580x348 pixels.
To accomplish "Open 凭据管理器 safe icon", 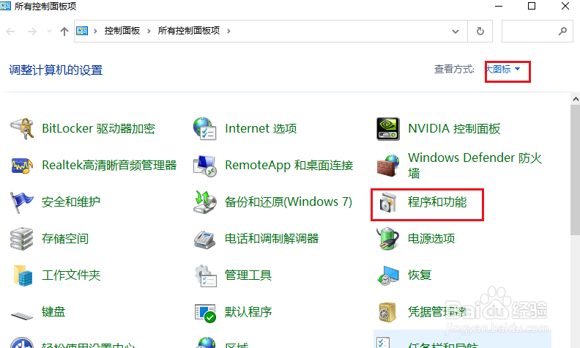I will (387, 312).
